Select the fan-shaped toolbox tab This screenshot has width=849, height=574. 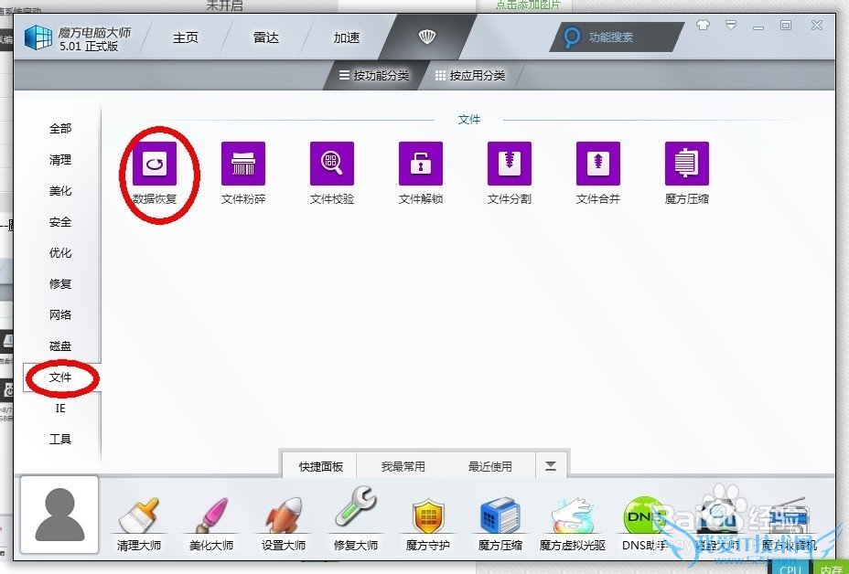point(427,37)
